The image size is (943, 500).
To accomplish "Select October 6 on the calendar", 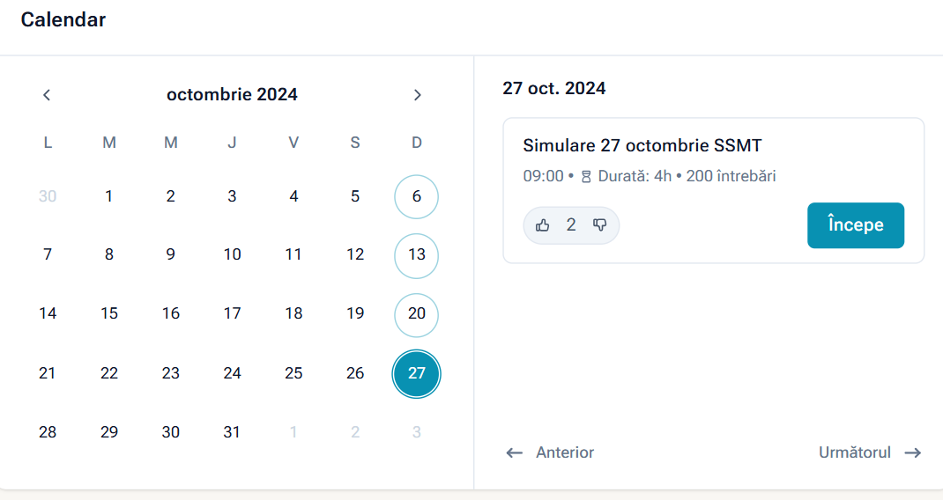I will pos(417,196).
